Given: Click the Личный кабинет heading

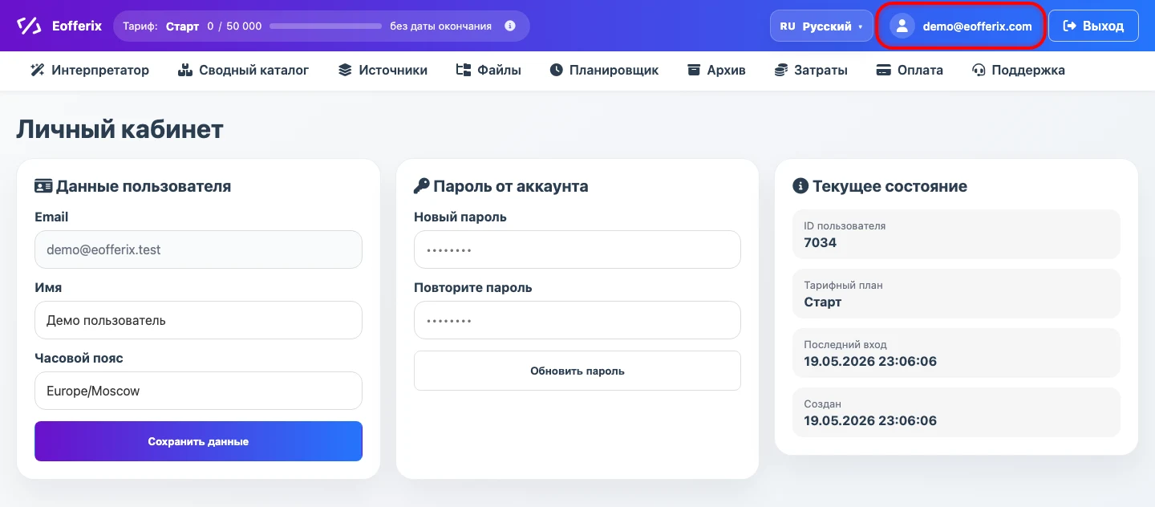Looking at the screenshot, I should 120,129.
